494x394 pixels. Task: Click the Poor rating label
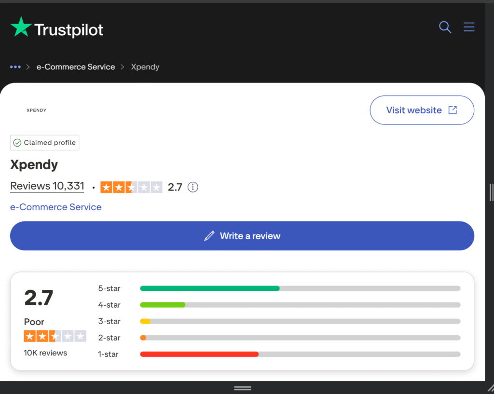pos(34,322)
